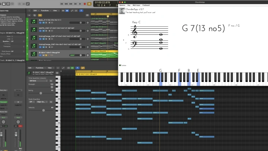Click the Add Track plus button
The image size is (268, 151).
(29, 15)
